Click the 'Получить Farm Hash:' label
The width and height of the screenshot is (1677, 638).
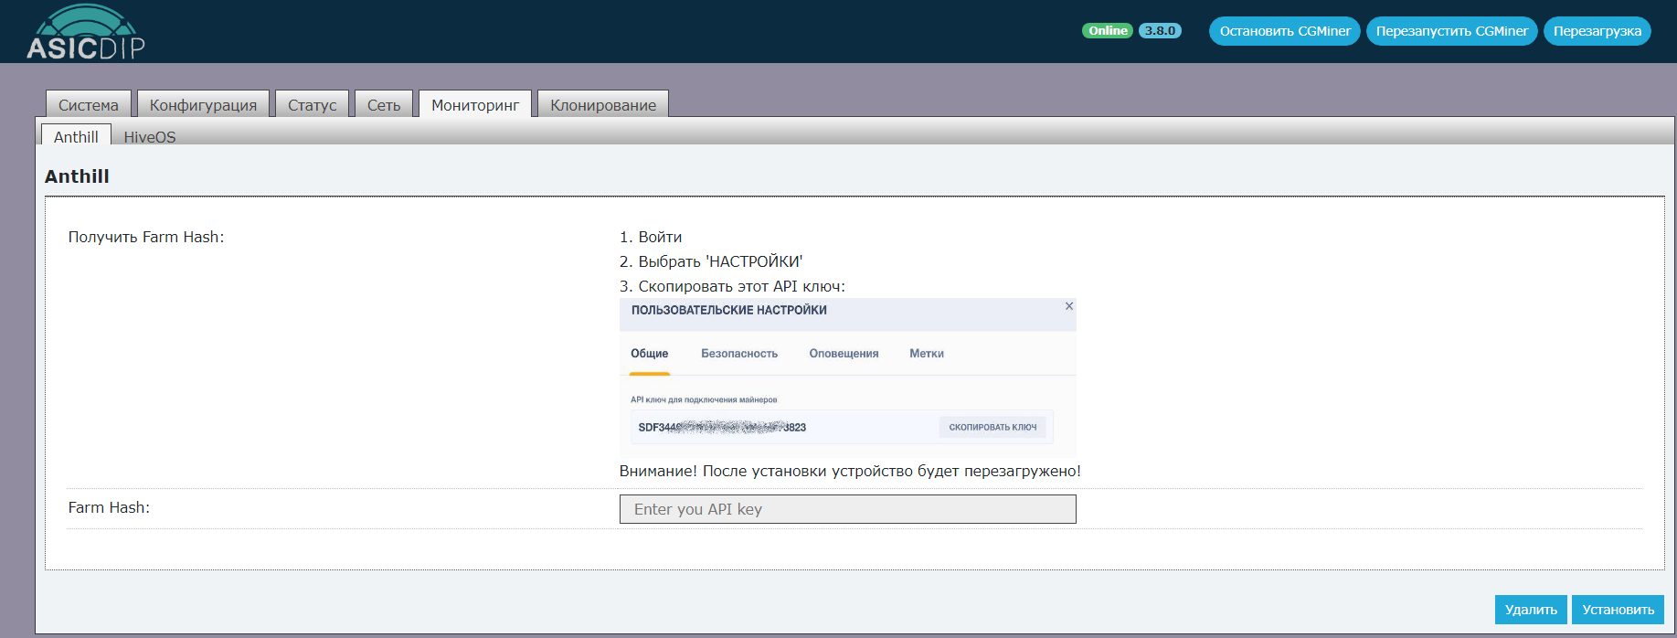(x=146, y=237)
